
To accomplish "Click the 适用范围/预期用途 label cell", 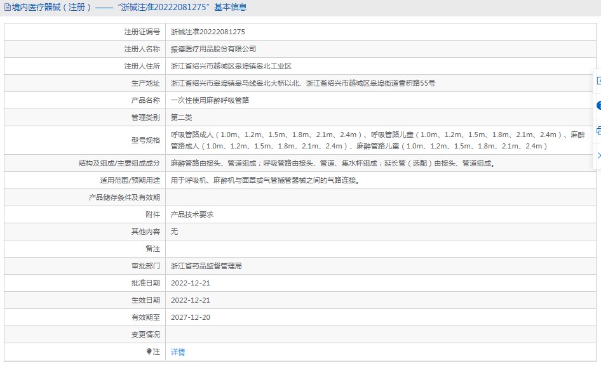I will pyautogui.click(x=84, y=180).
